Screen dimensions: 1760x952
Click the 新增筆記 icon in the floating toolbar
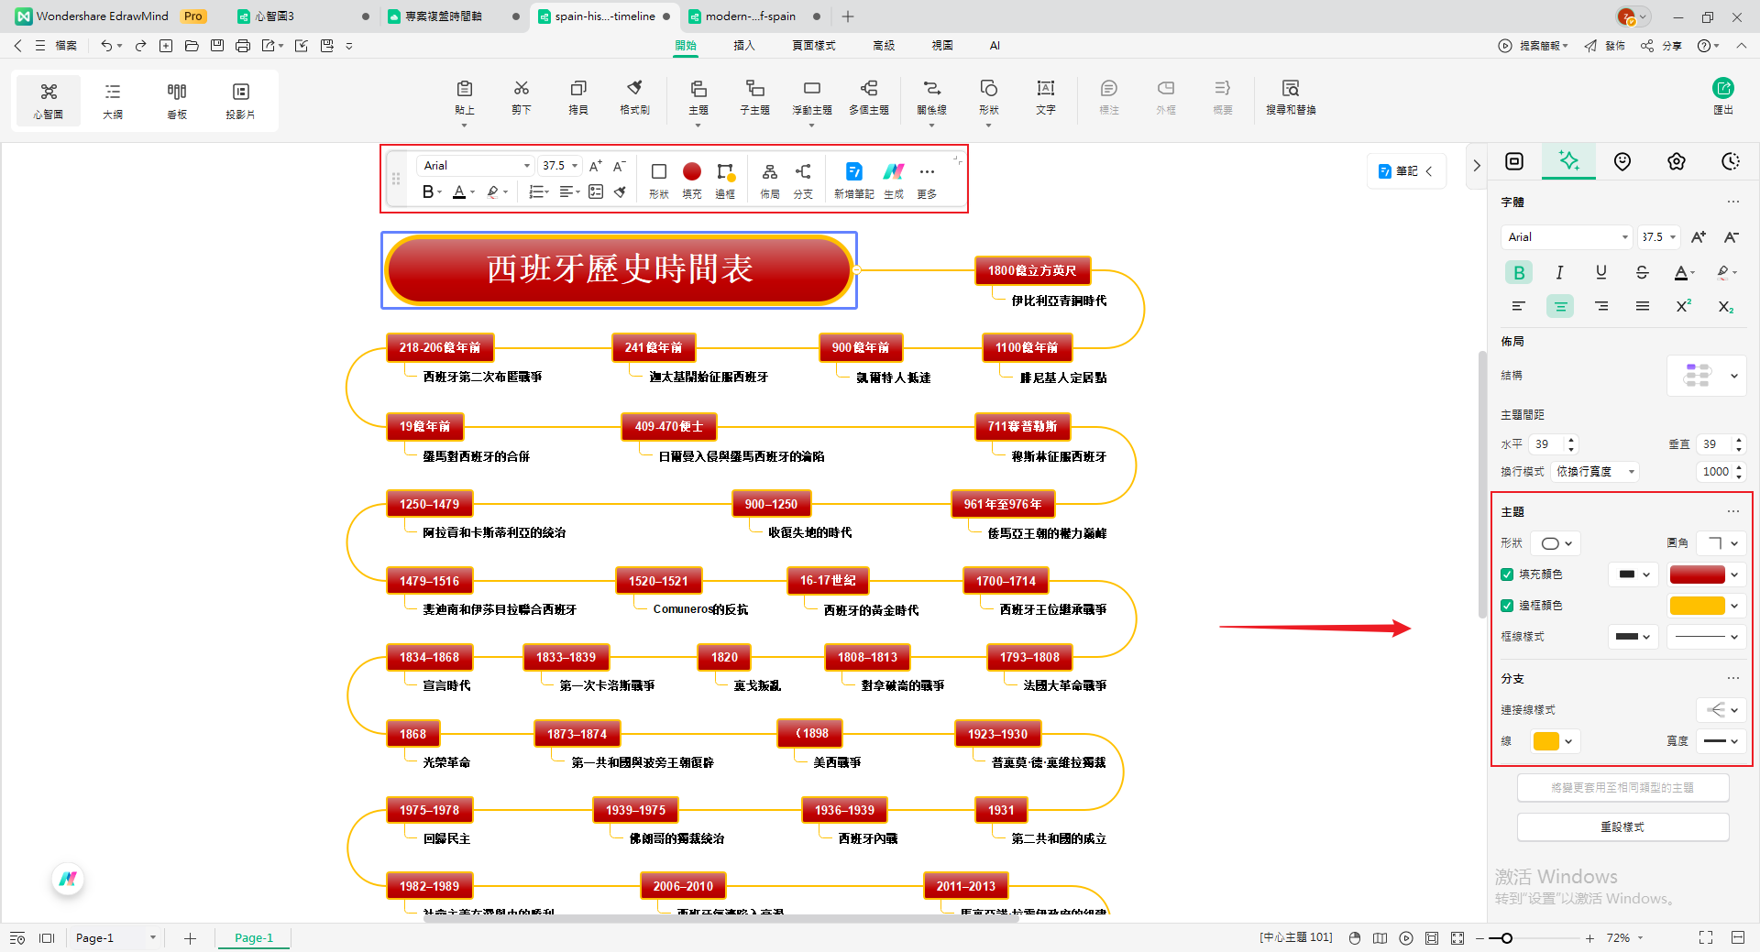point(853,177)
